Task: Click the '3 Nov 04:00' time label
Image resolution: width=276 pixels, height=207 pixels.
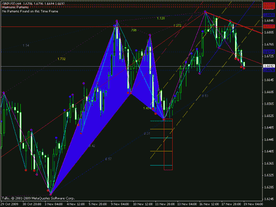Action: click(x=53, y=204)
